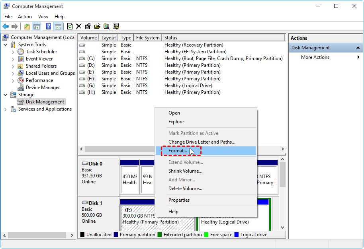Collapse the System Tools node
Screen dimensions: 364x249
5,45
